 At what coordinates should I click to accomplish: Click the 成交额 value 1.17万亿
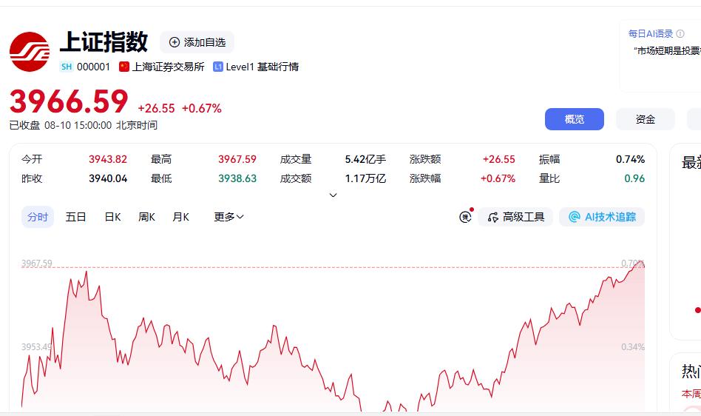coord(365,178)
